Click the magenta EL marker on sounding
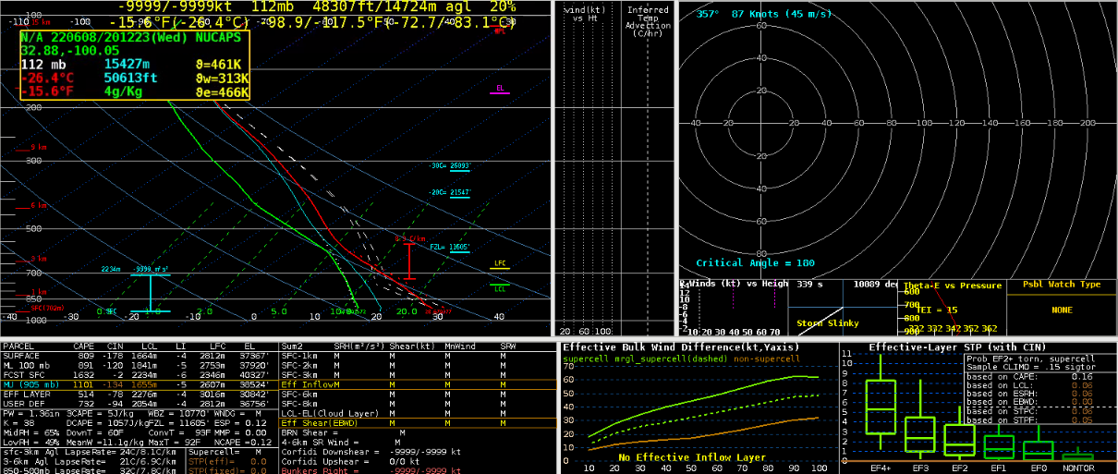The image size is (1118, 474). (499, 90)
